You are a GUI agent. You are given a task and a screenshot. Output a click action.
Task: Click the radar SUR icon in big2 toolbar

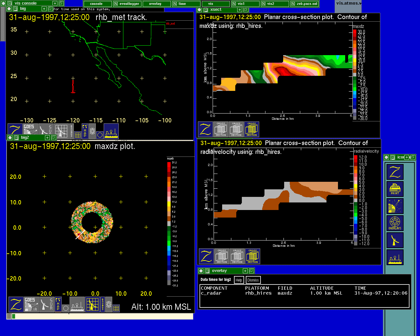click(x=46, y=304)
